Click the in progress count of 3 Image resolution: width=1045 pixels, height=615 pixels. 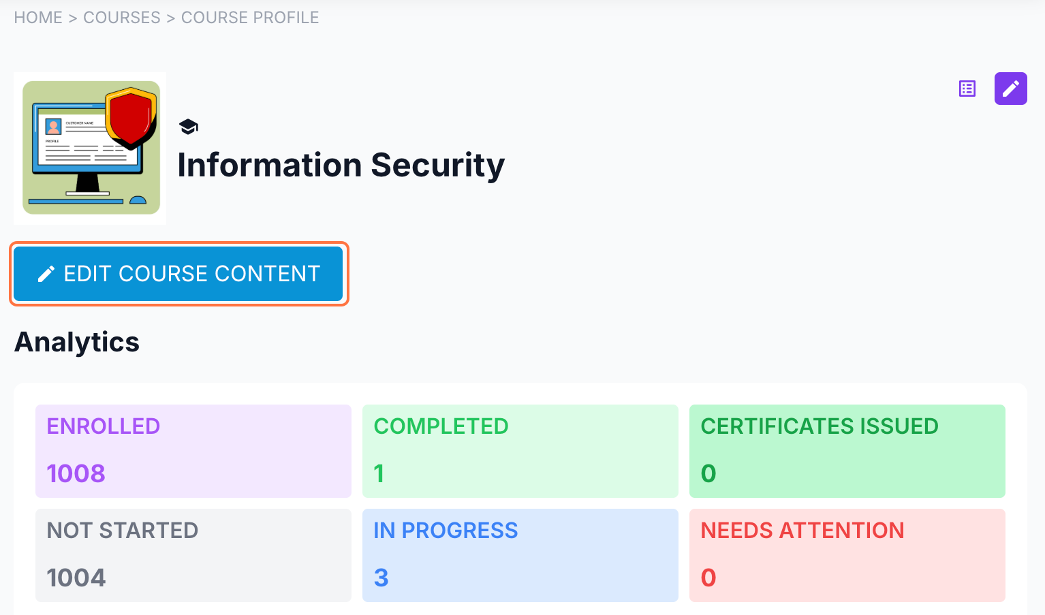point(381,578)
